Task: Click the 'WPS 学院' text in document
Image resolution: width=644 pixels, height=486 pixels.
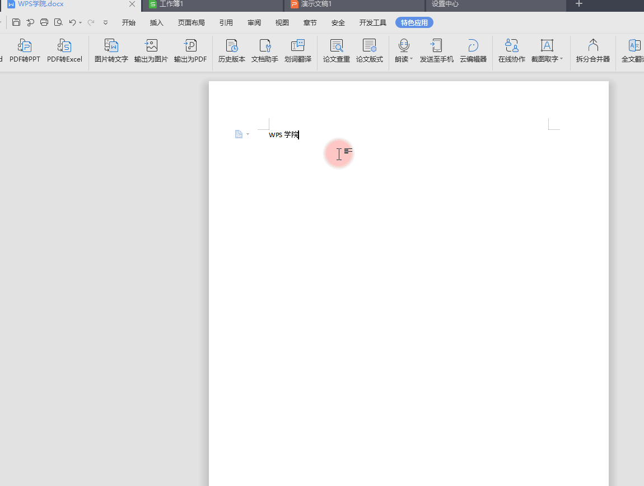Action: tap(284, 135)
